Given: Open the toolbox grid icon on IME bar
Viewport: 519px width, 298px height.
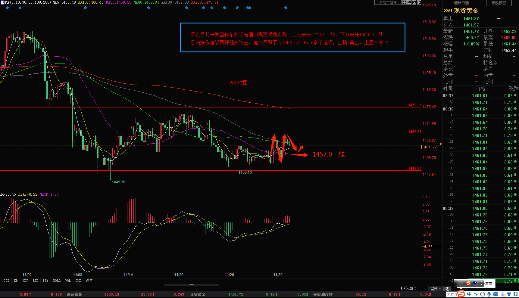Looking at the screenshot, I should click(516, 294).
